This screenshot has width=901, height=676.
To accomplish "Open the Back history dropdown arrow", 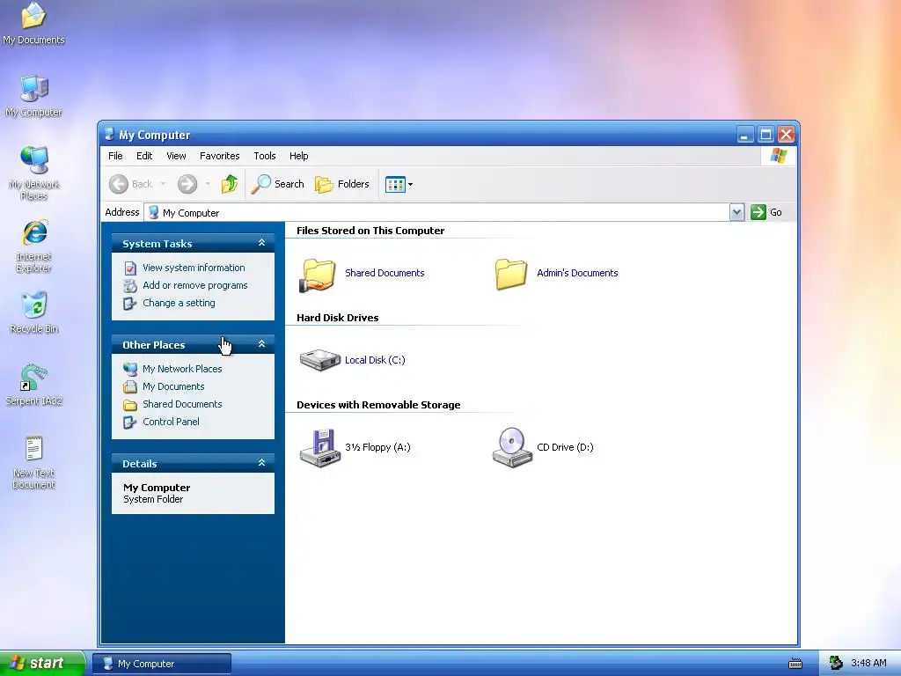I will coord(163,184).
